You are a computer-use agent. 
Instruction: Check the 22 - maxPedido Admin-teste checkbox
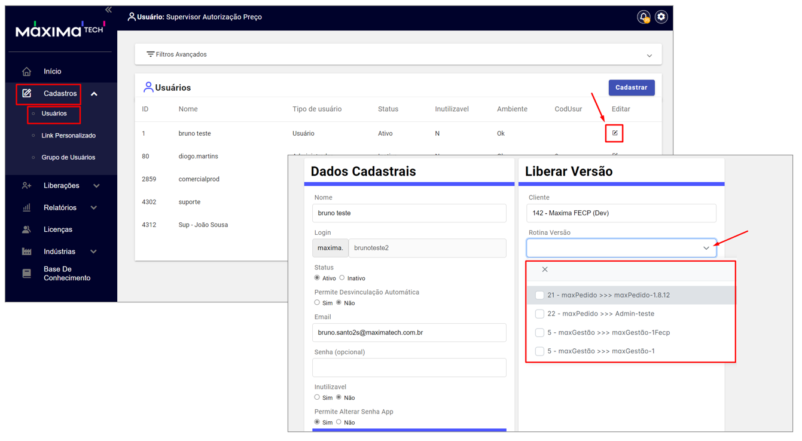(x=539, y=314)
